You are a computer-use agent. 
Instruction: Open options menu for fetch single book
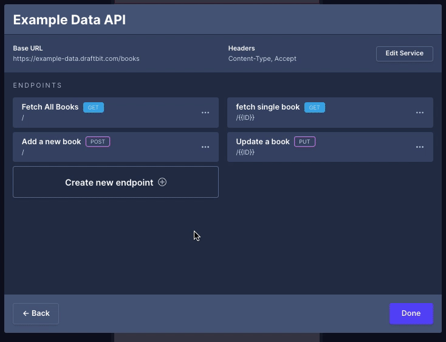420,113
